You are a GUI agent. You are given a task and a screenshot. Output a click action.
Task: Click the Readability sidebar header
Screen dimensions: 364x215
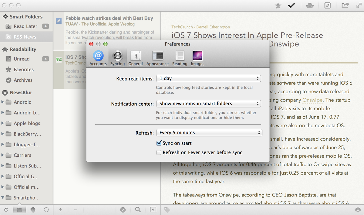click(19, 49)
